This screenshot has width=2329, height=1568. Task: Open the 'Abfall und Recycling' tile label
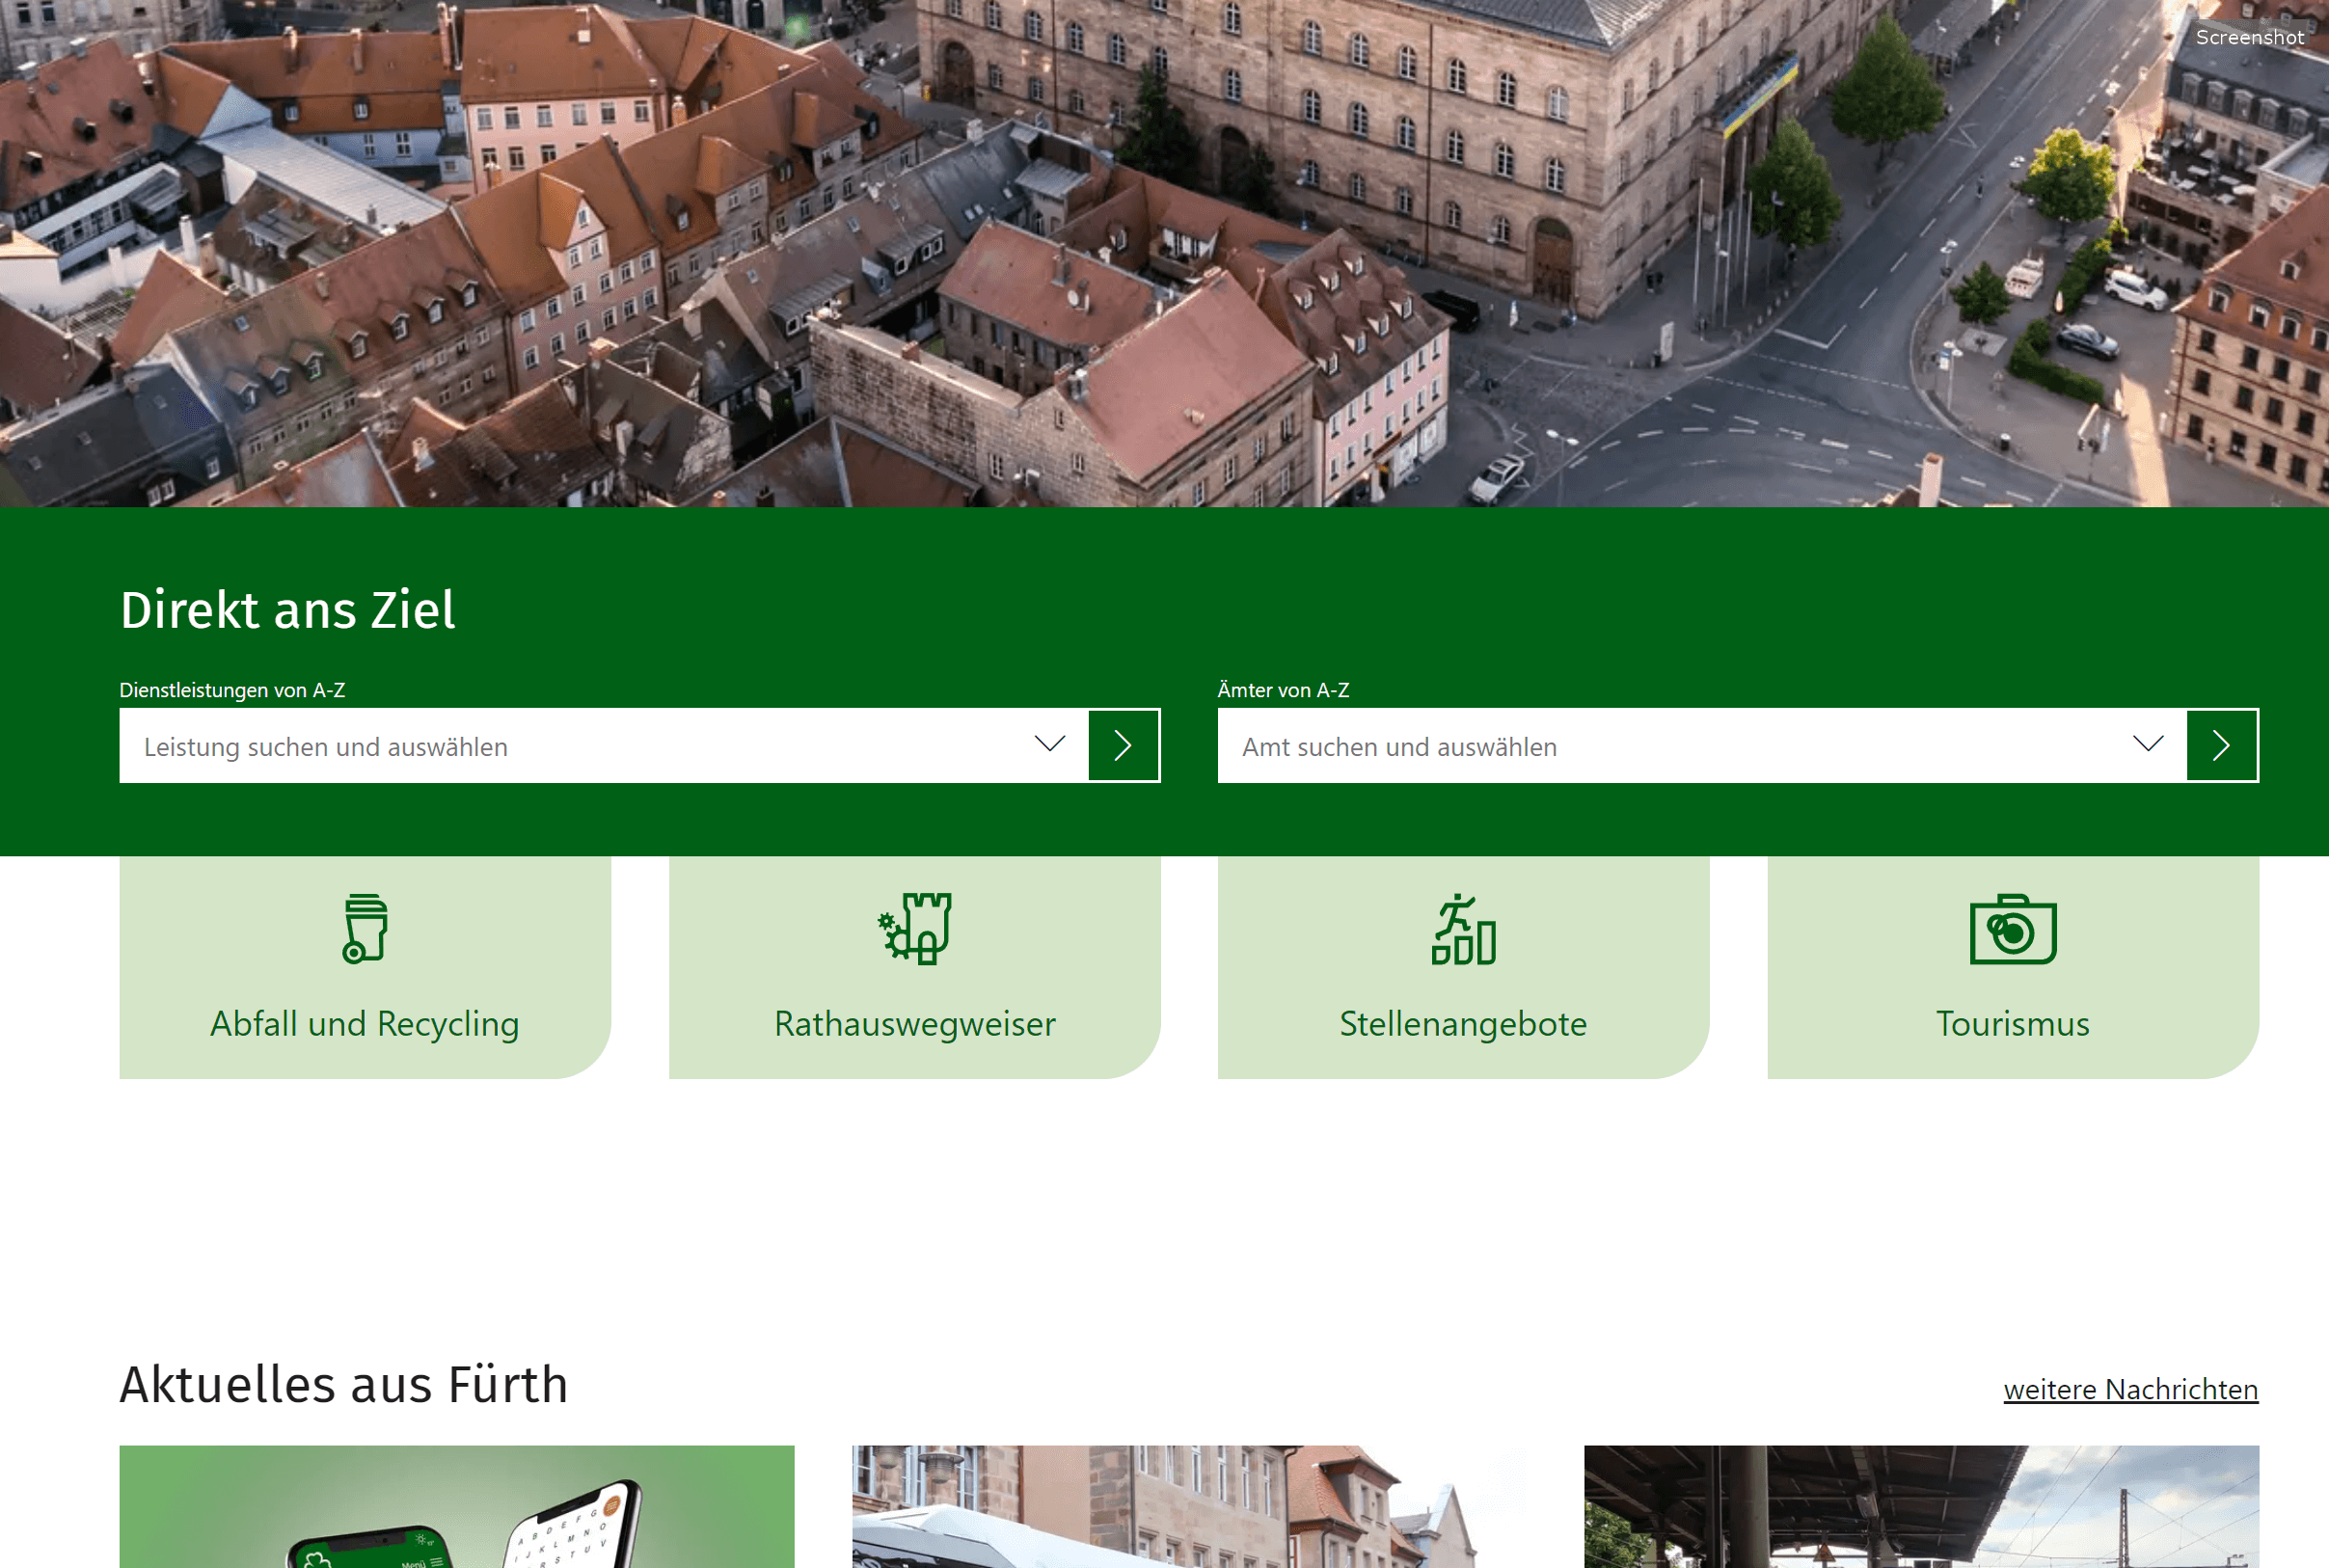(x=365, y=1023)
